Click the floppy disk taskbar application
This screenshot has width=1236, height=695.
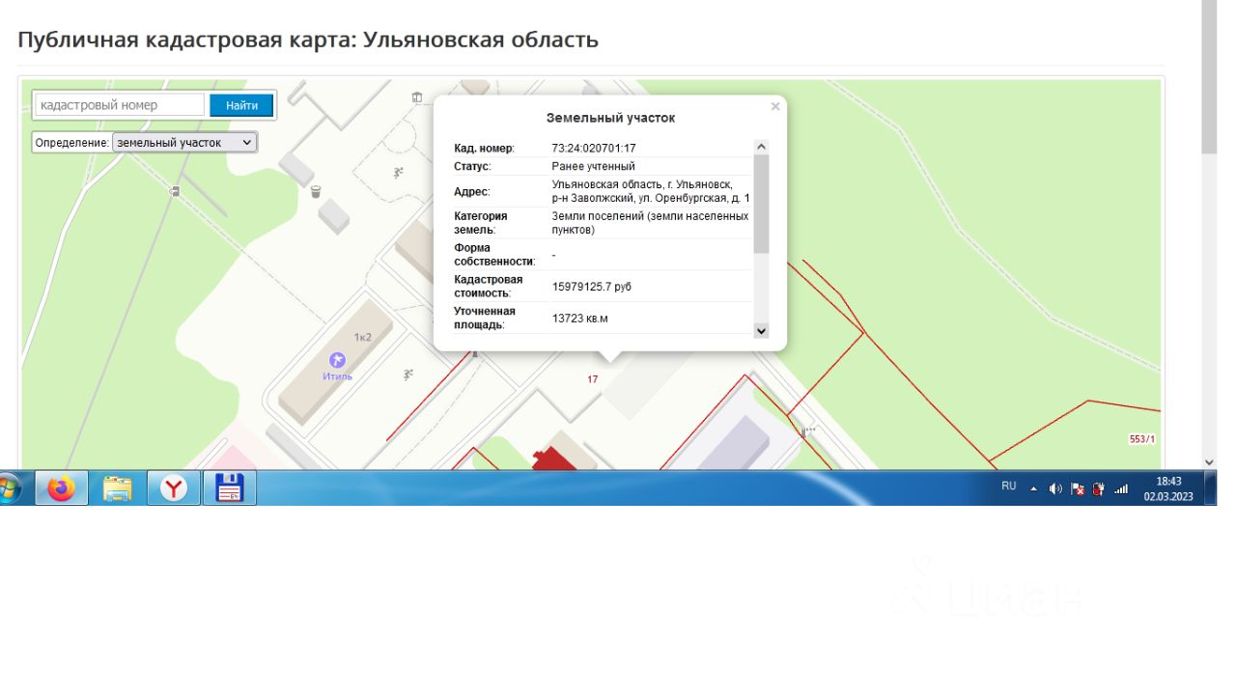pos(230,488)
